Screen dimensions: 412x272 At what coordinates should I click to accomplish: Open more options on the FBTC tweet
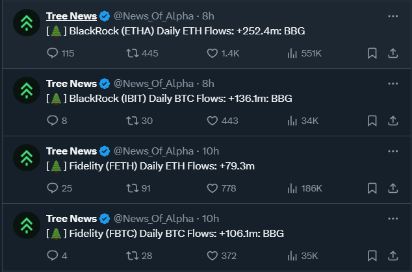point(393,218)
